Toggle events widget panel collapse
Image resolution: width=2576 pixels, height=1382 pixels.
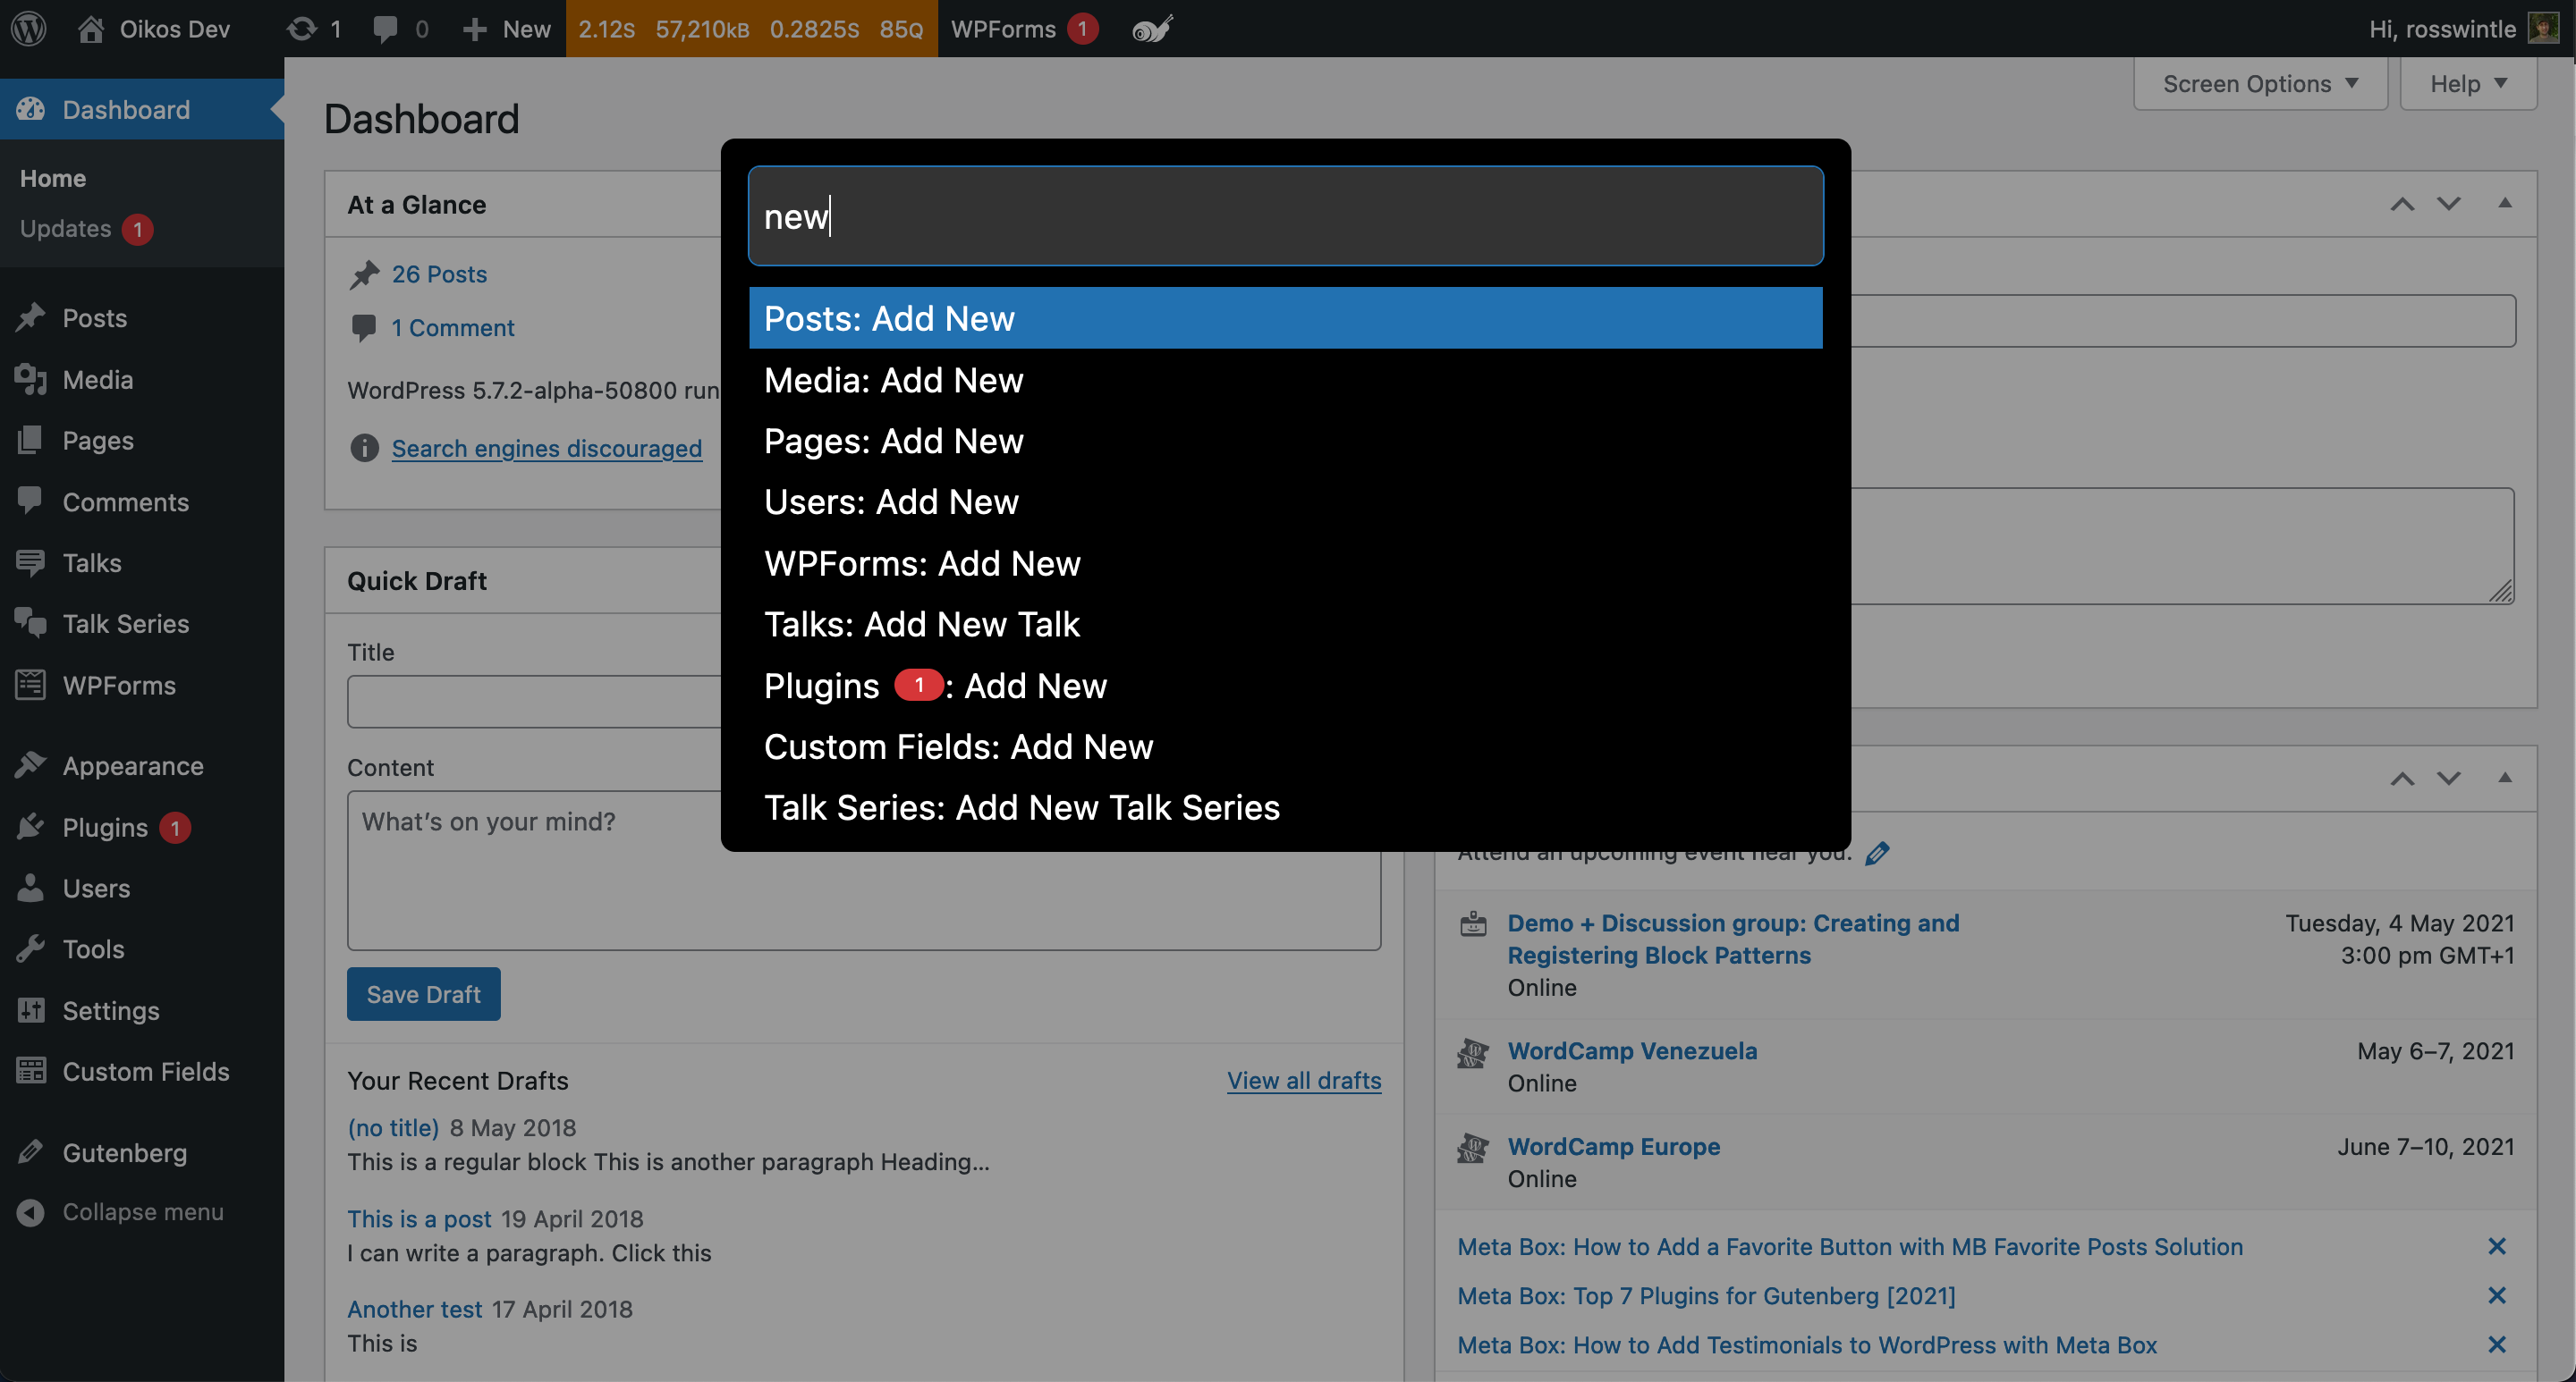[x=2504, y=778]
